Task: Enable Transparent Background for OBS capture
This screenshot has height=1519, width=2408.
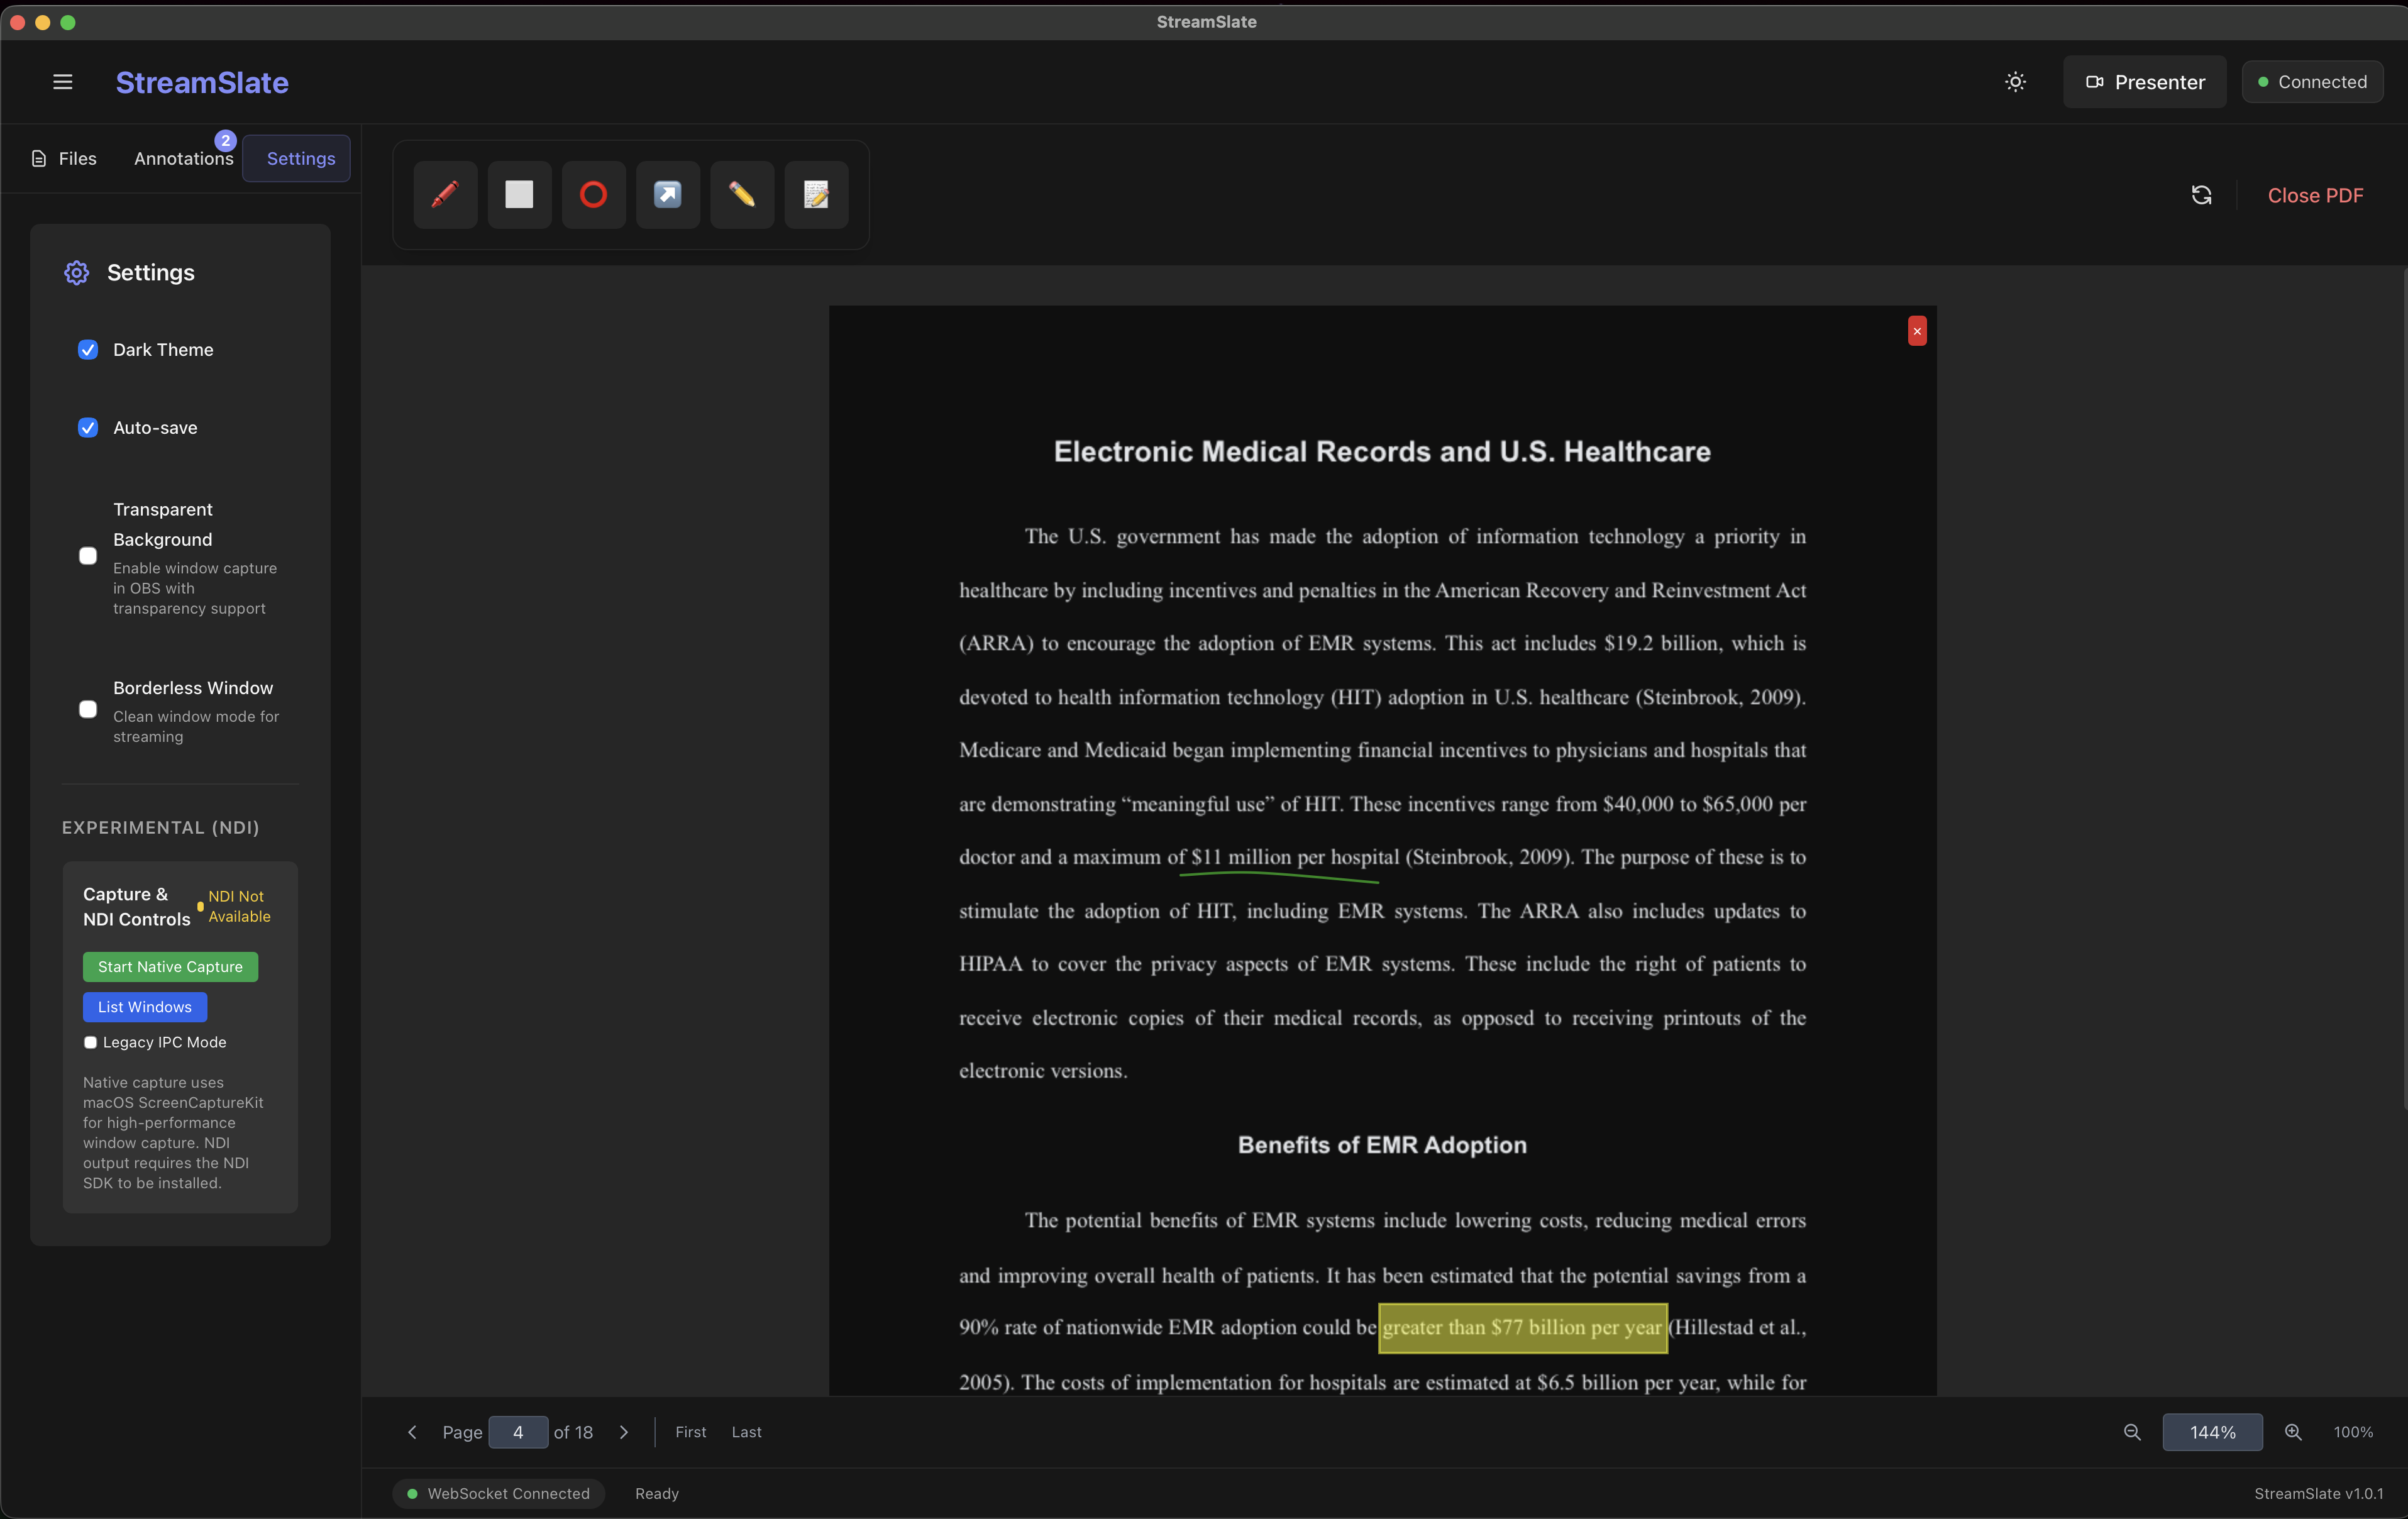Action: point(88,556)
